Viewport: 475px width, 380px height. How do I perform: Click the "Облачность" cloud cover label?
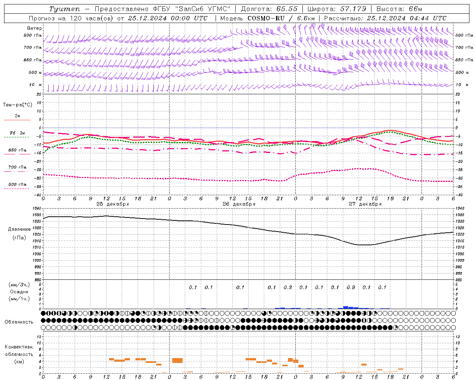(x=19, y=322)
